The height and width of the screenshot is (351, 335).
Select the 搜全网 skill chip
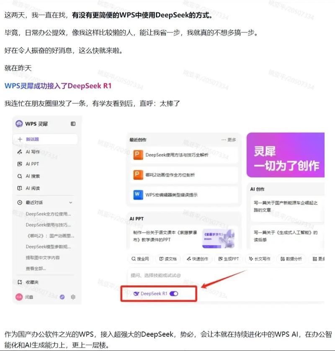pyautogui.click(x=140, y=259)
